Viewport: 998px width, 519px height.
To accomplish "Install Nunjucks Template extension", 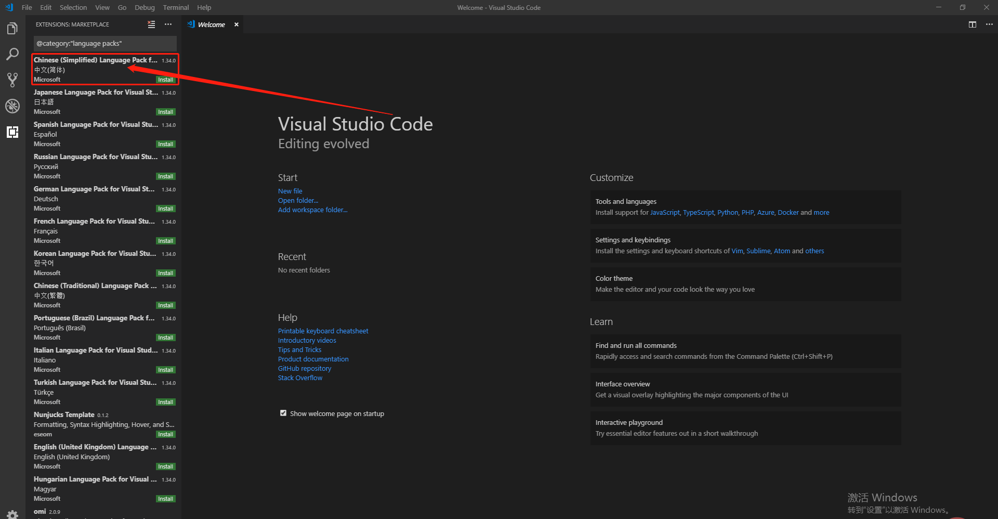I will click(x=166, y=434).
